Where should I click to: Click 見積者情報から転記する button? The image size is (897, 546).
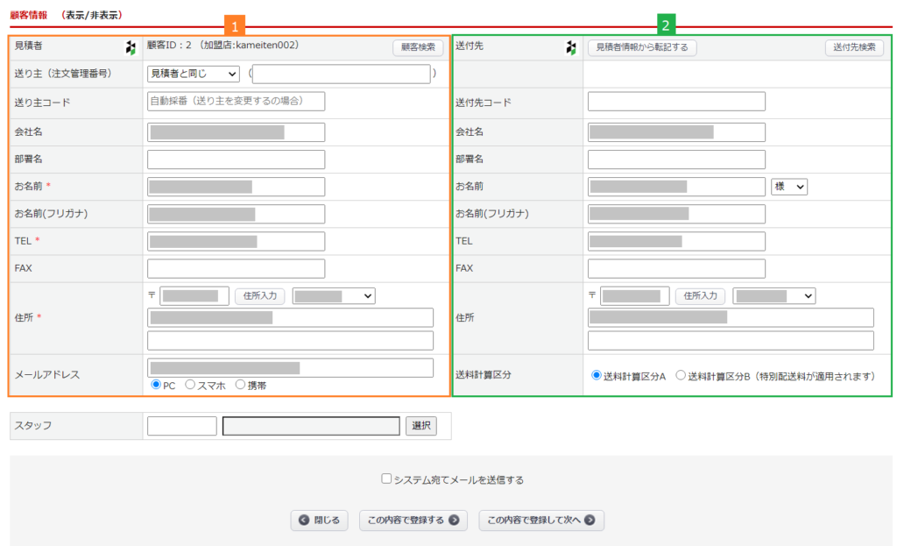tap(642, 47)
